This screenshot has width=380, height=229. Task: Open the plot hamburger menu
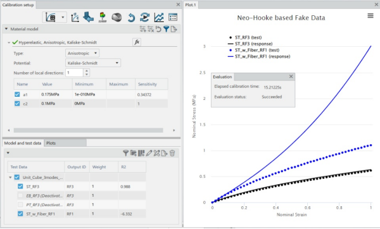(370, 16)
